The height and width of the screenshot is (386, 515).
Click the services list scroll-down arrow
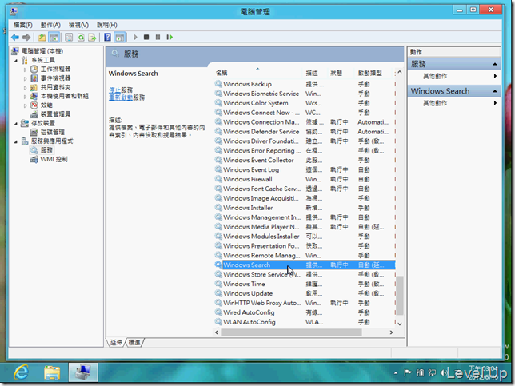pyautogui.click(x=399, y=324)
